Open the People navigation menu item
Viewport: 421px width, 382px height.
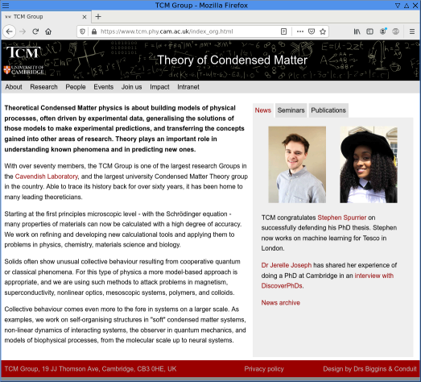(76, 87)
